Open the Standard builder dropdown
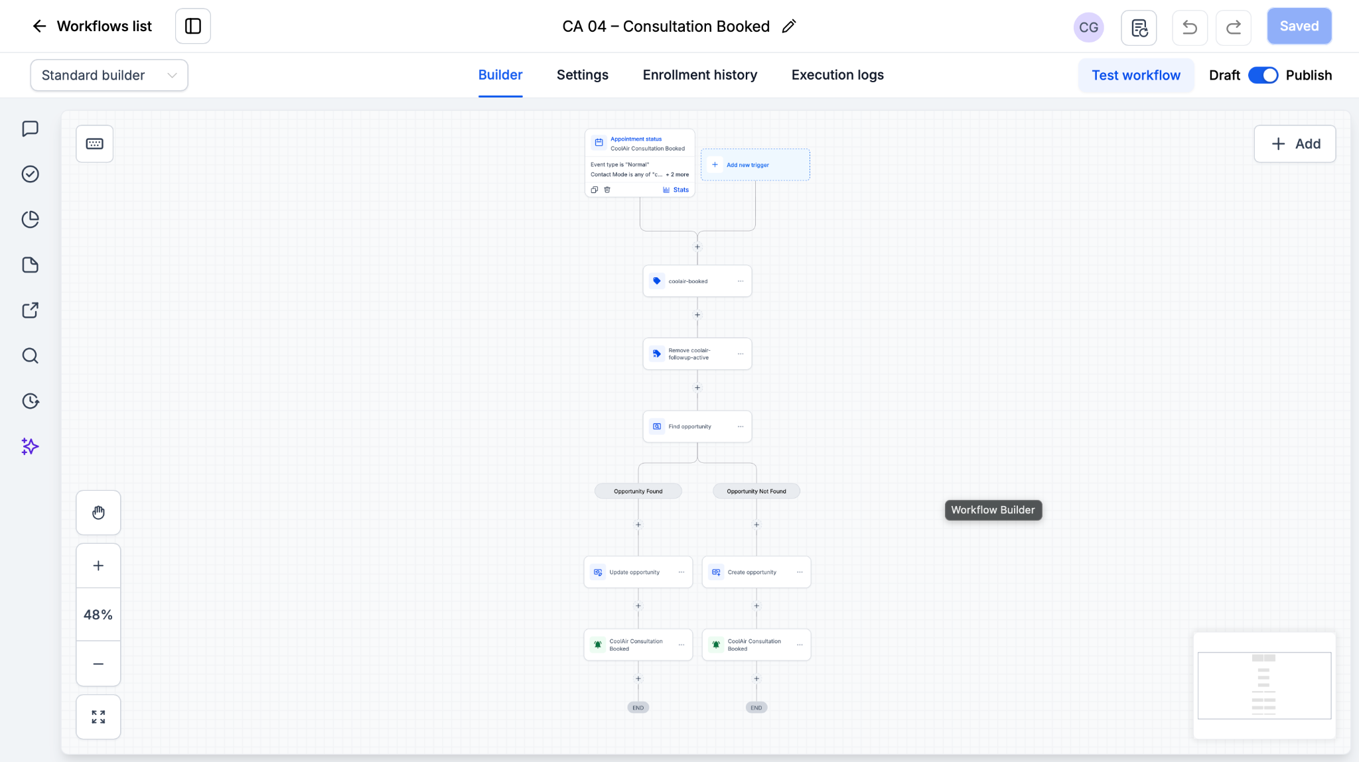 tap(109, 75)
